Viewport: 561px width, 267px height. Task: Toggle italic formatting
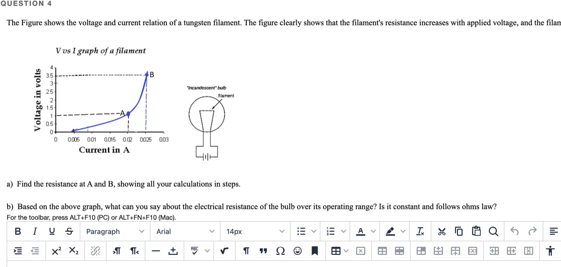pyautogui.click(x=35, y=231)
